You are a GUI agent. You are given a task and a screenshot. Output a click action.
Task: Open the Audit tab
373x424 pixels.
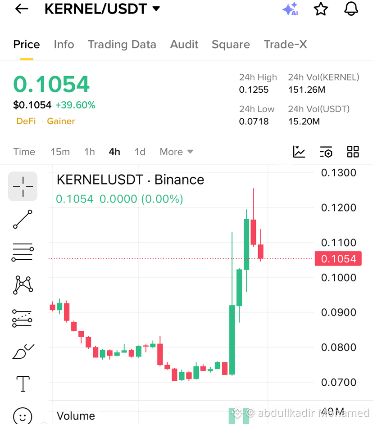[x=184, y=45]
